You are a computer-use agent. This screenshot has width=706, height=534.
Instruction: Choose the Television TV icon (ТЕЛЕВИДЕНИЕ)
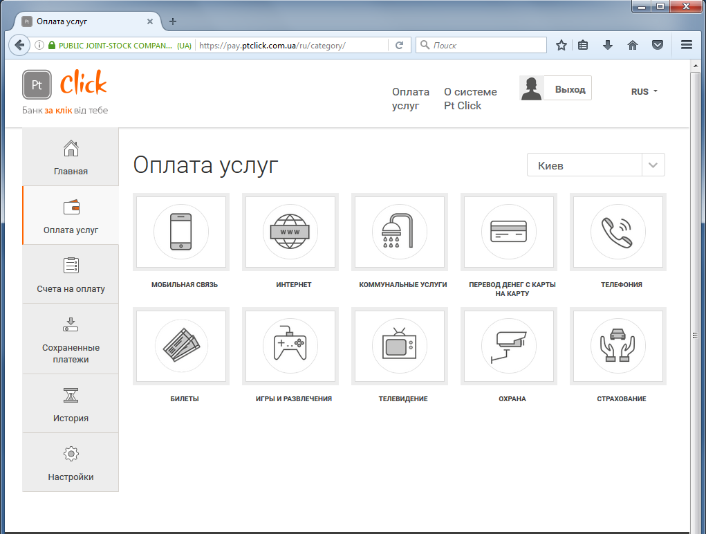[400, 346]
